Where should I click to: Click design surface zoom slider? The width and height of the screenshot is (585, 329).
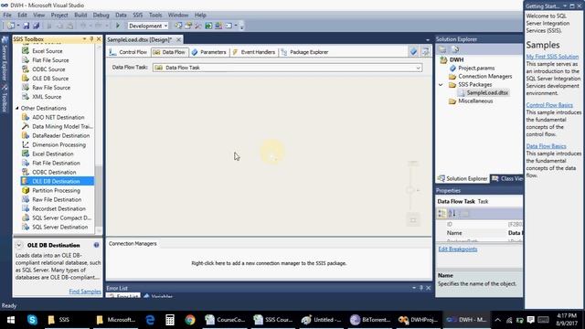coord(410,190)
